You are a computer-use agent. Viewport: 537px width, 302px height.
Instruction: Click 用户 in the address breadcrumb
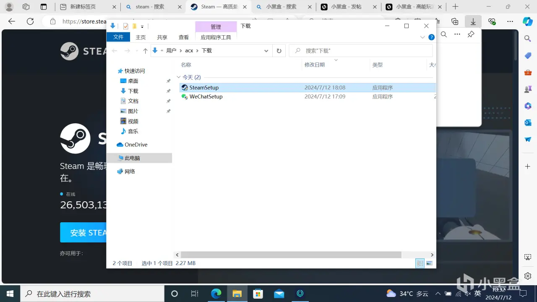(x=171, y=51)
